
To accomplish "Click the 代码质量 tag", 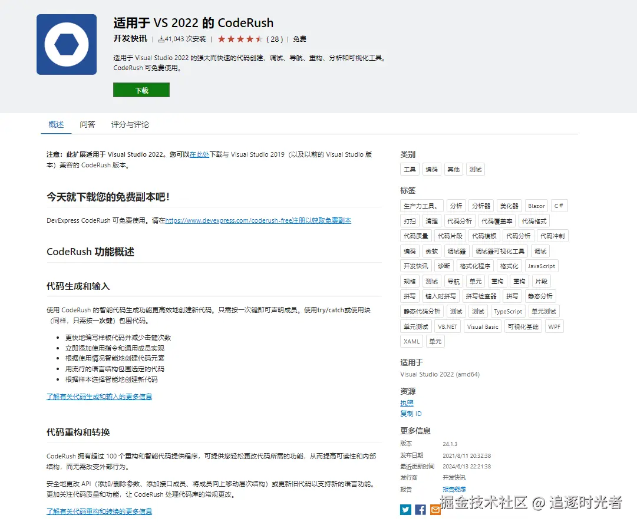I will [415, 236].
